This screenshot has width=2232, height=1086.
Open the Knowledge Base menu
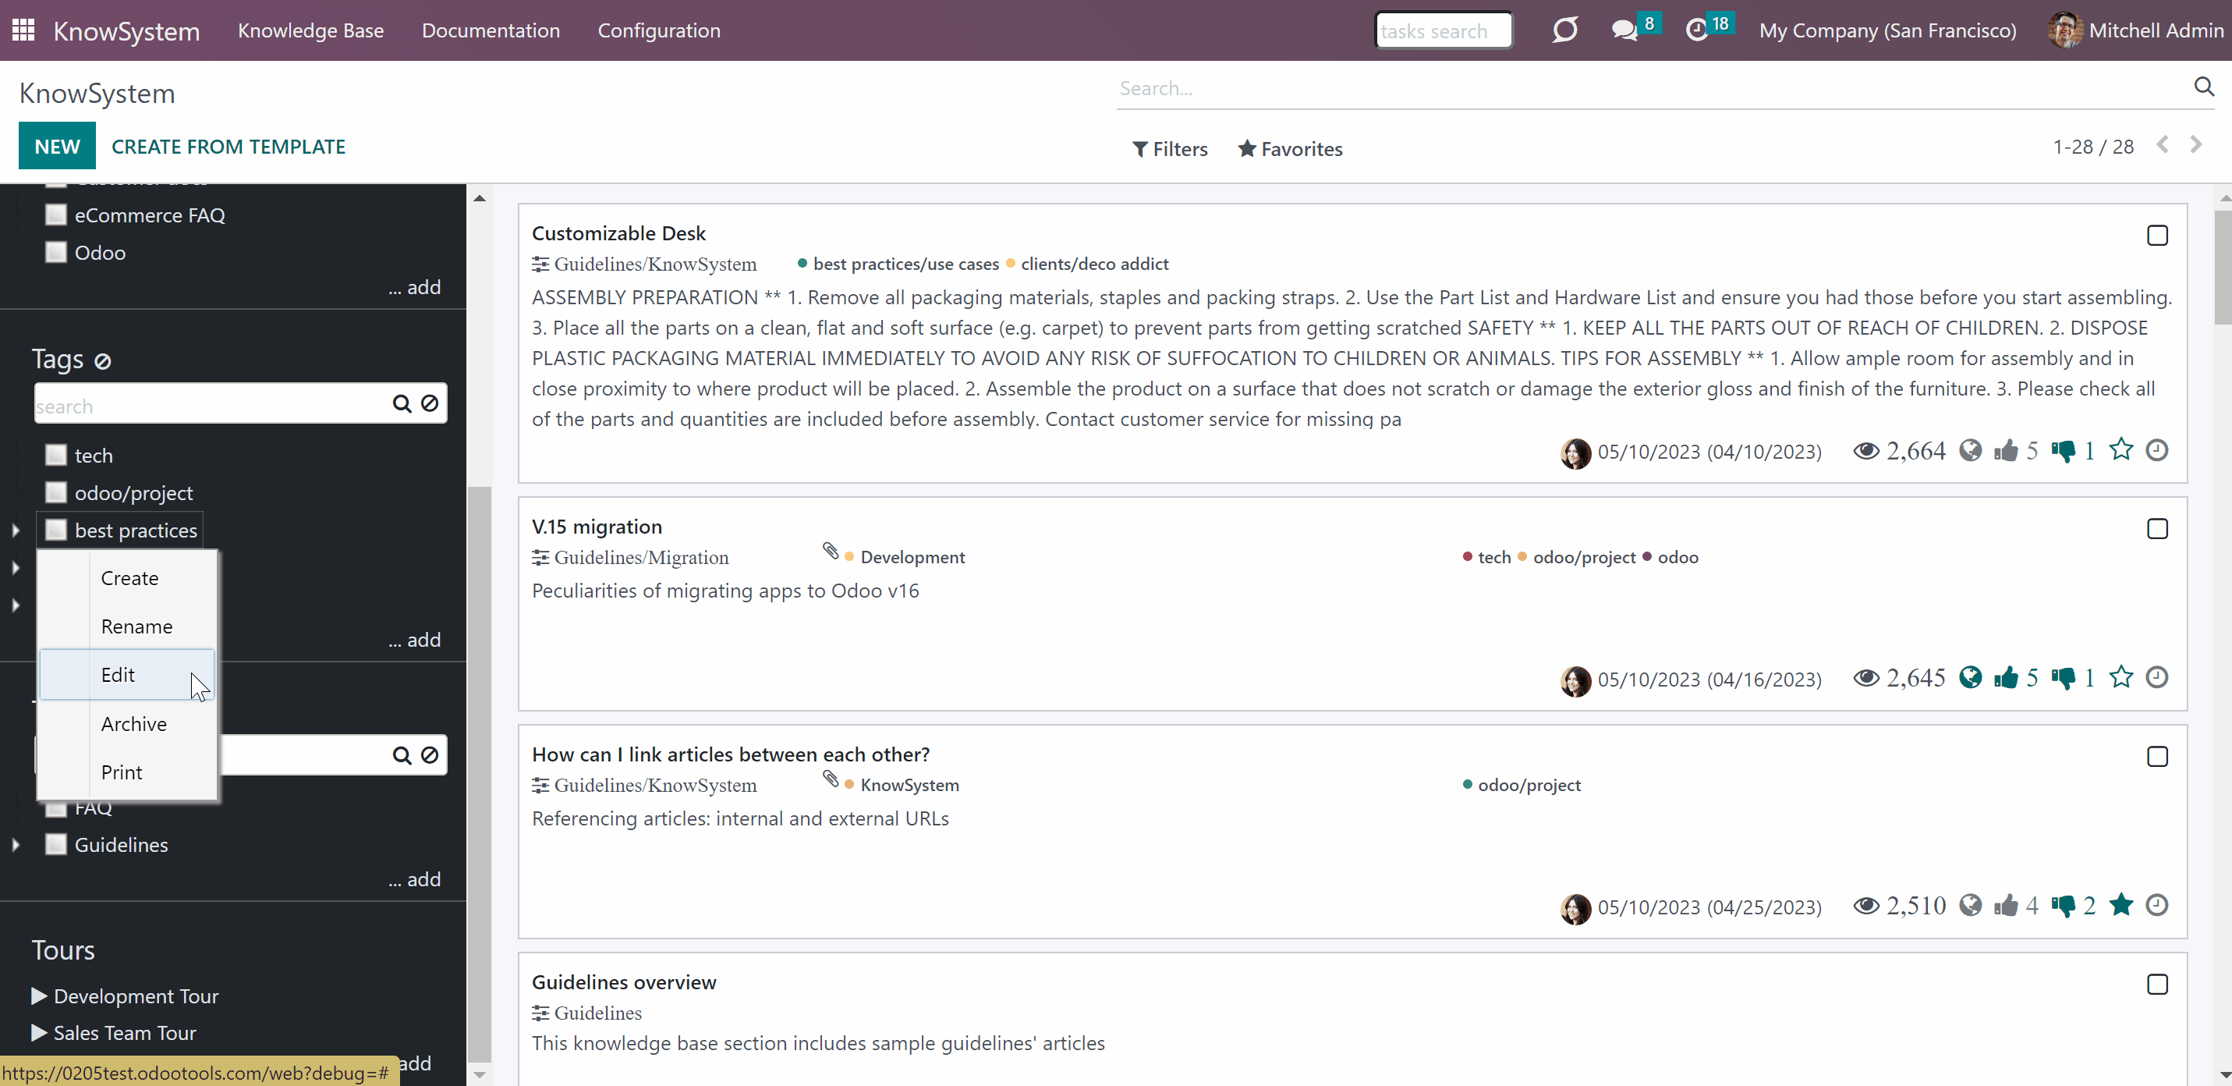coord(310,30)
